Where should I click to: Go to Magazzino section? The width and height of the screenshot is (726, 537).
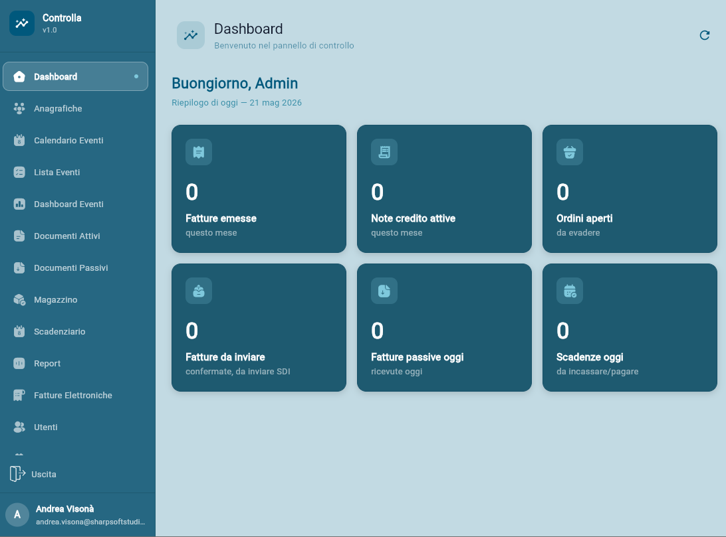click(x=76, y=300)
